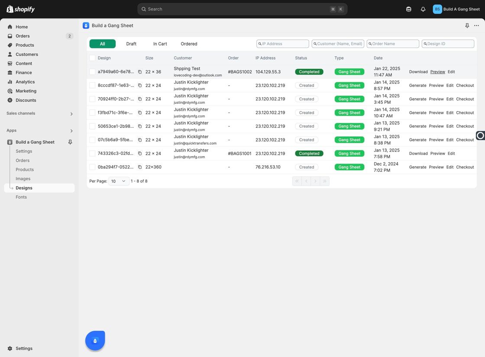Screen dimensions: 485x357
Task: Check the row for design 07c5b6a9-5fbe
Action: click(x=92, y=140)
